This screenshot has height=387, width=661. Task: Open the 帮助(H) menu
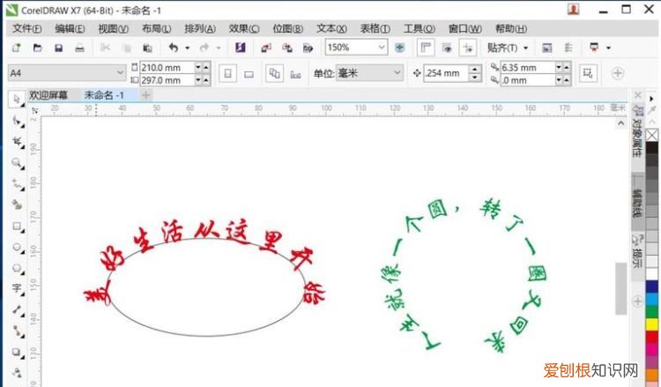coord(511,29)
